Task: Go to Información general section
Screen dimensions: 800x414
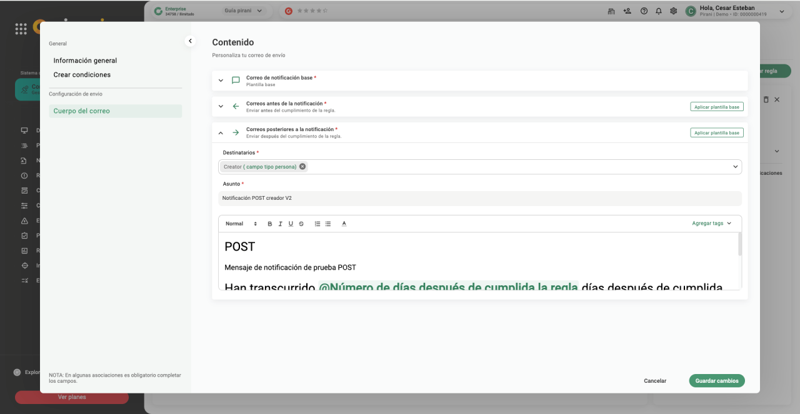Action: 85,61
